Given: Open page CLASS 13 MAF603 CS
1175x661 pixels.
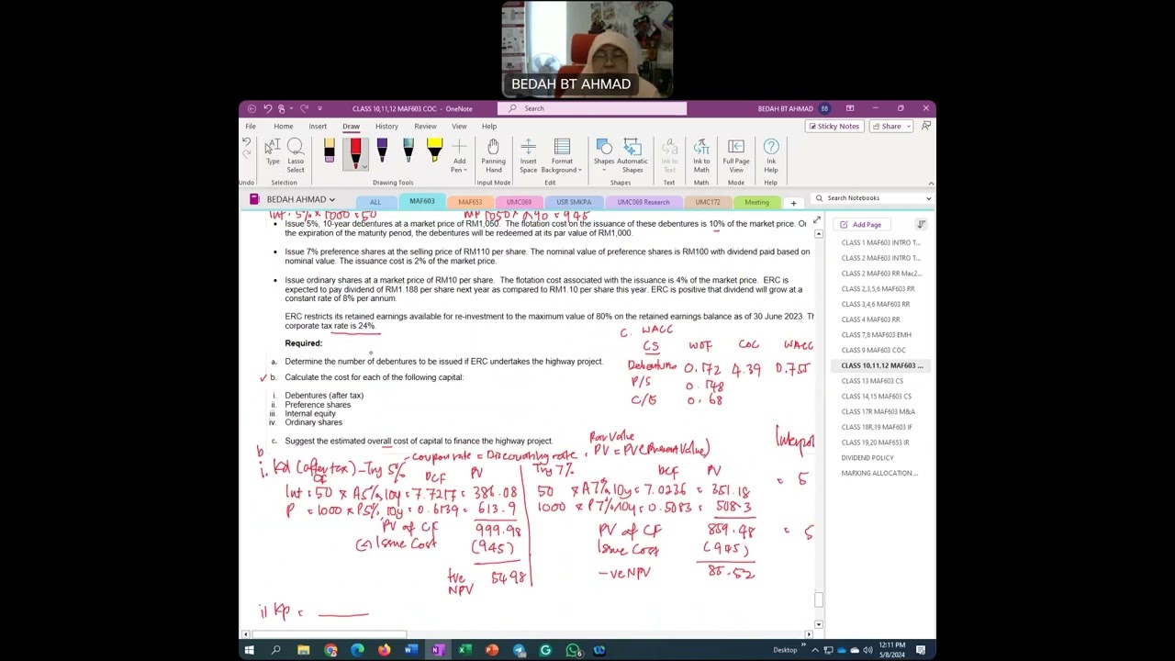Looking at the screenshot, I should (872, 381).
